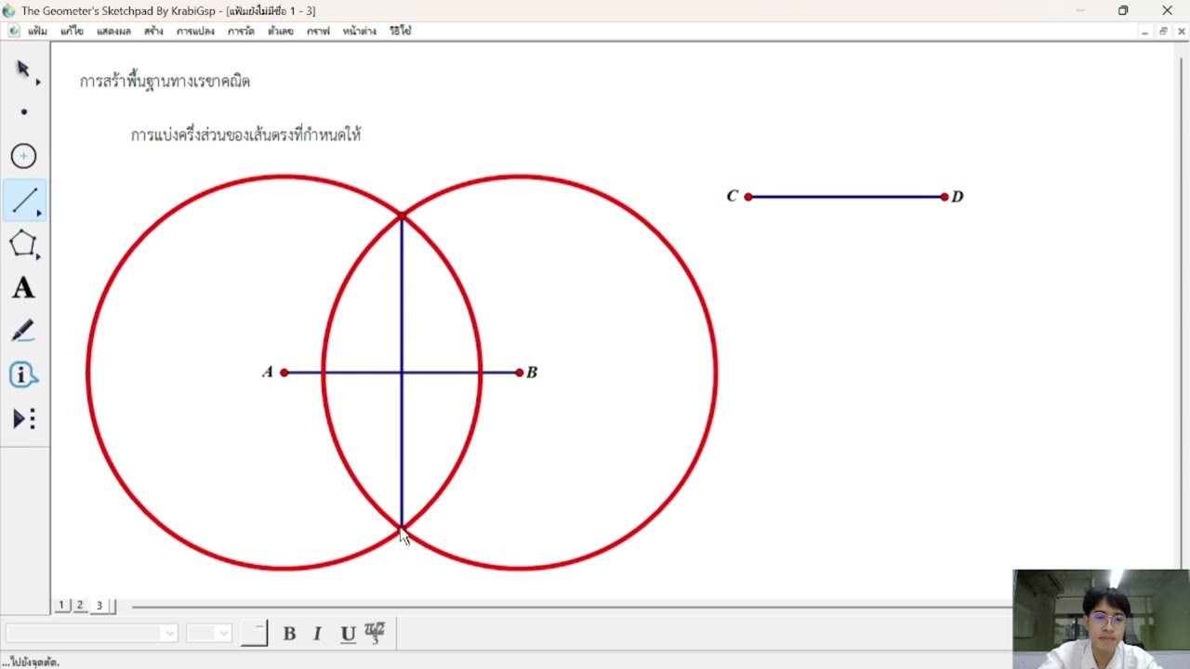Select the Compass circle tool
This screenshot has width=1190, height=669.
[x=23, y=156]
